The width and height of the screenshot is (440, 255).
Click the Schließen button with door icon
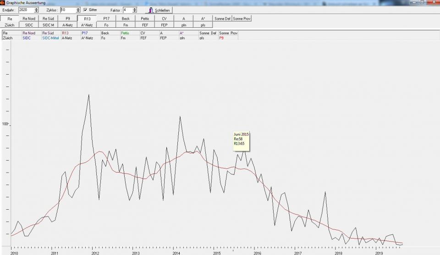pos(159,10)
